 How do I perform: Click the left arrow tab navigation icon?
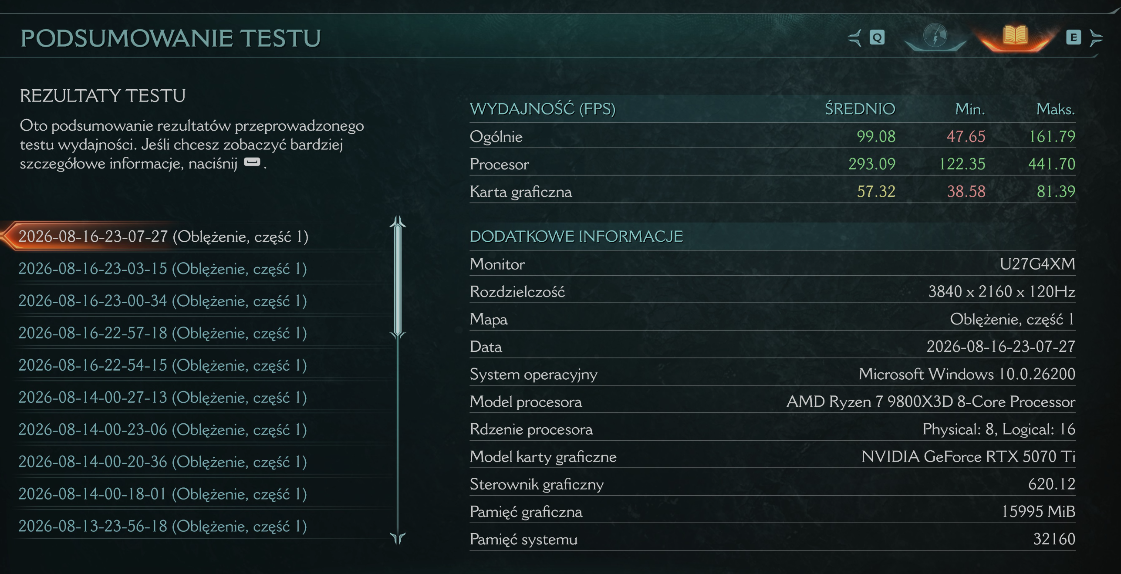pyautogui.click(x=855, y=38)
